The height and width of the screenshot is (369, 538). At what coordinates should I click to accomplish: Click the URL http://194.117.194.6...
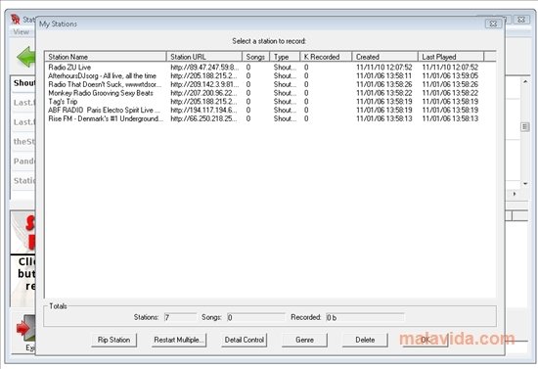pos(203,111)
